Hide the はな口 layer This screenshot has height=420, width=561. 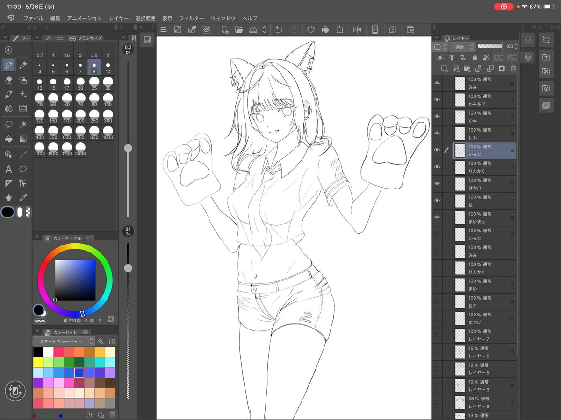click(437, 184)
